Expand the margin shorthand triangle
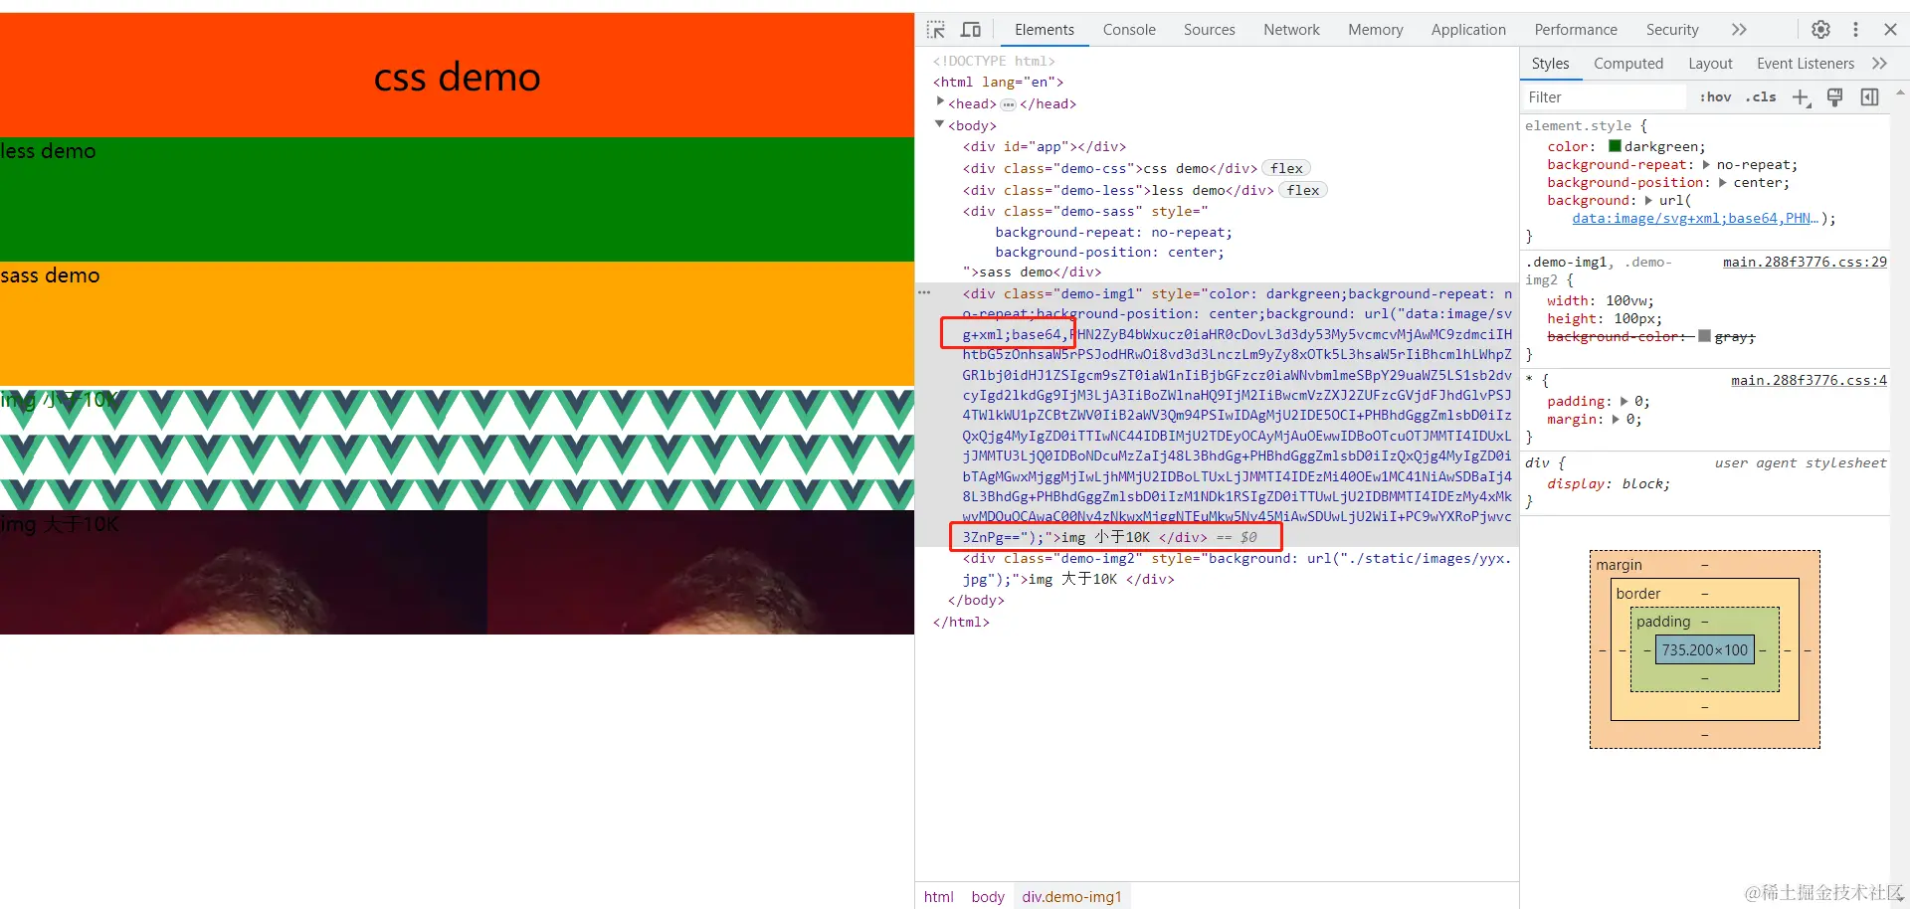The width and height of the screenshot is (1910, 909). tap(1617, 419)
